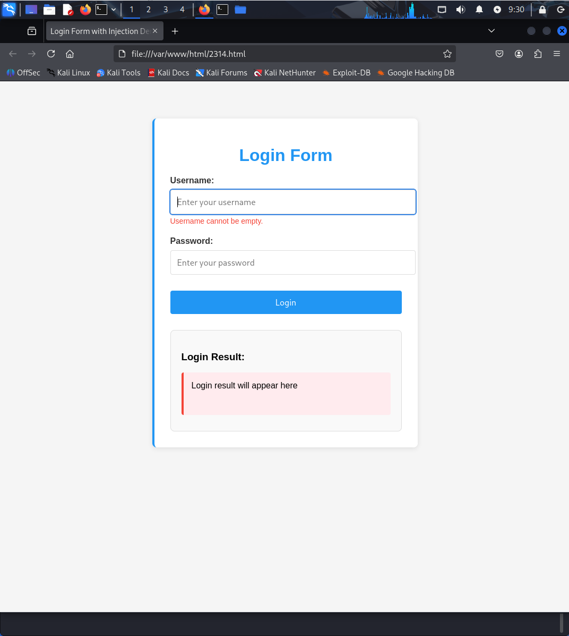569x636 pixels.
Task: Expand the terminal launcher dropdown arrow
Action: (x=114, y=10)
